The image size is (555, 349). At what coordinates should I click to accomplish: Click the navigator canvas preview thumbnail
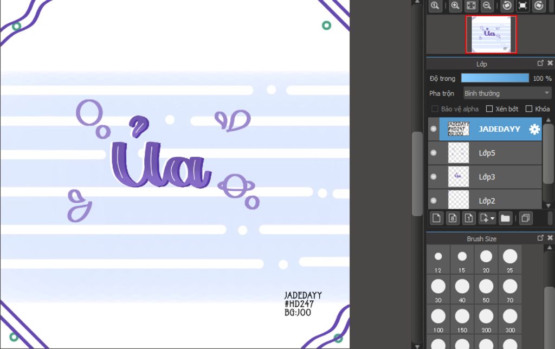(491, 34)
